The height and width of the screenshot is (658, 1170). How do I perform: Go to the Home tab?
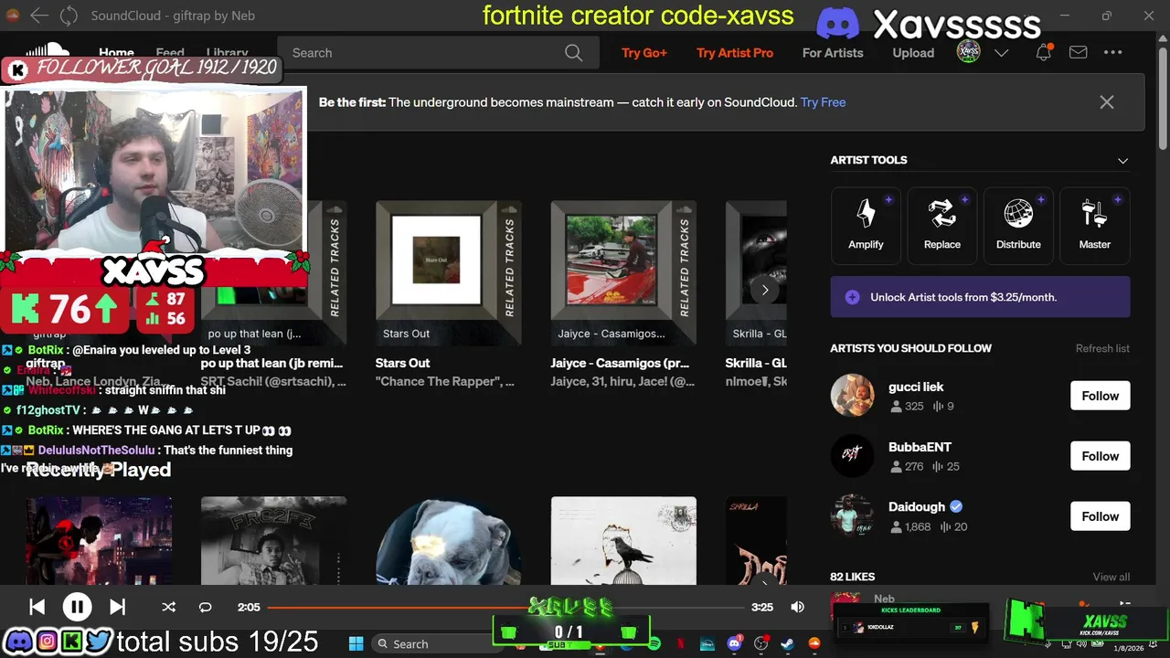point(116,53)
